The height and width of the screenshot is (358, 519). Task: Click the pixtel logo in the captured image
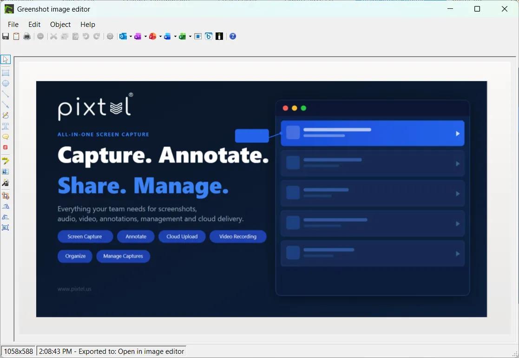pos(95,106)
